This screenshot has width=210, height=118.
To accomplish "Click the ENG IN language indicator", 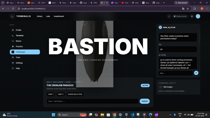I will point(180,115).
